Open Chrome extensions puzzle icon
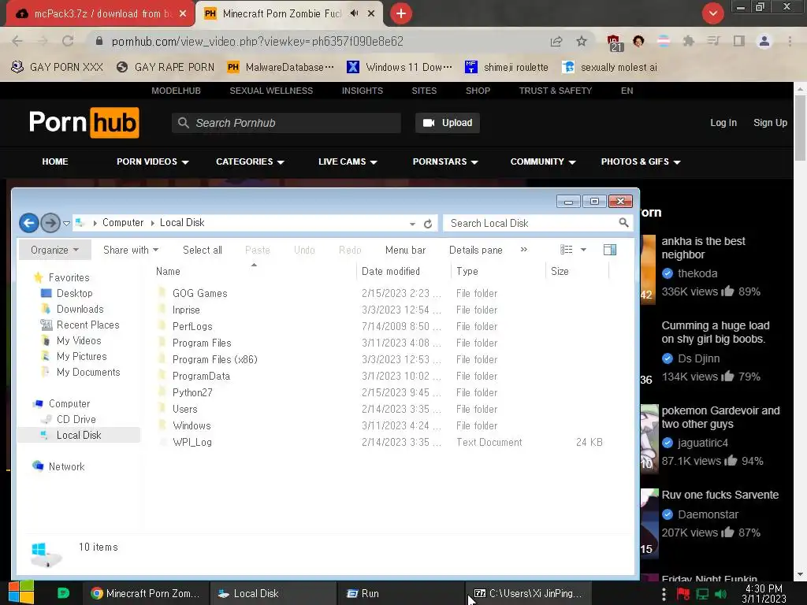Viewport: 807px width, 605px height. [689, 41]
